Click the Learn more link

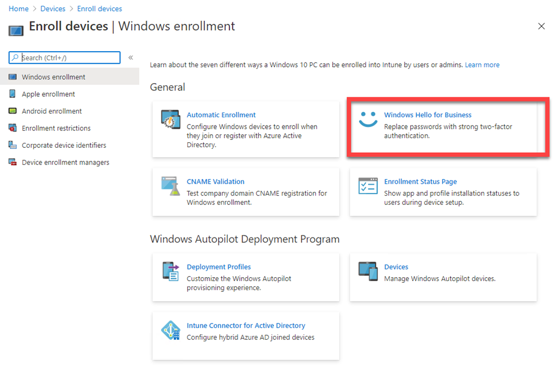pyautogui.click(x=482, y=65)
